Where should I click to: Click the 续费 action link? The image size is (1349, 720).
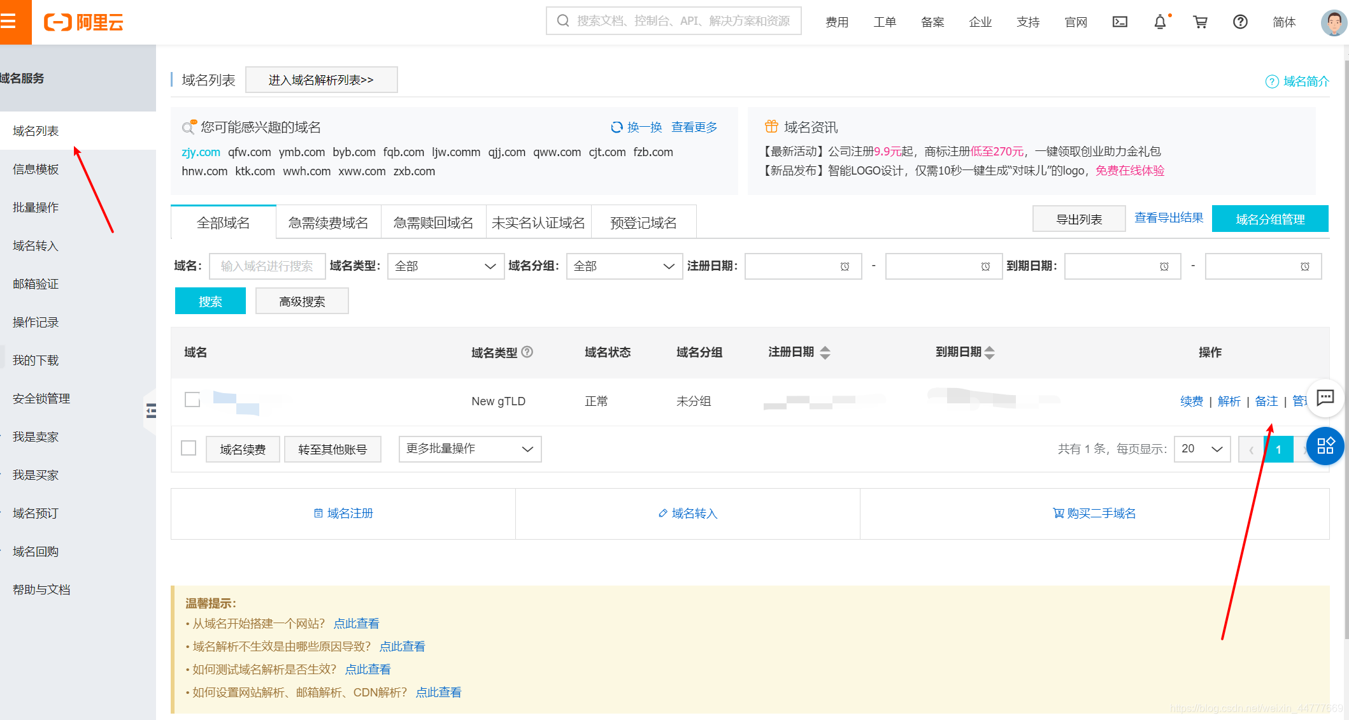1192,401
